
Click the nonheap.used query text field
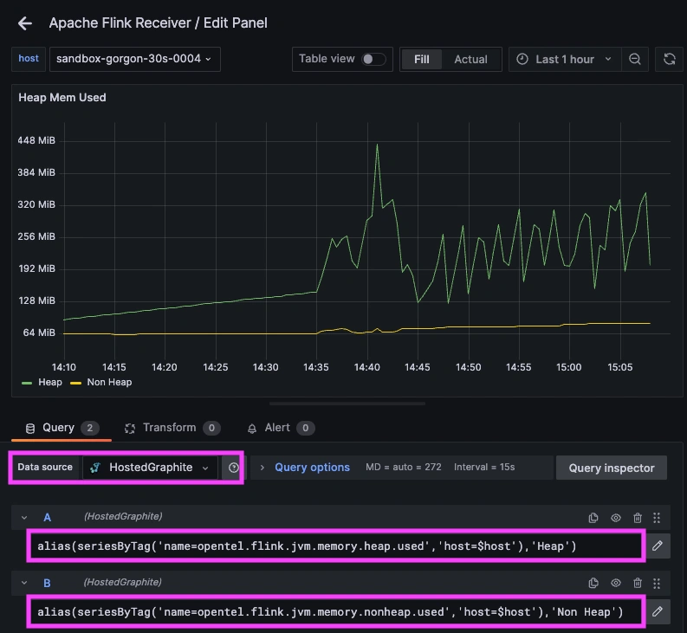[x=336, y=612]
